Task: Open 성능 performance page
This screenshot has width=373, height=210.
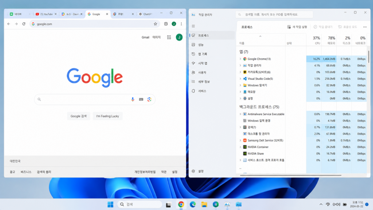Action: [212, 44]
